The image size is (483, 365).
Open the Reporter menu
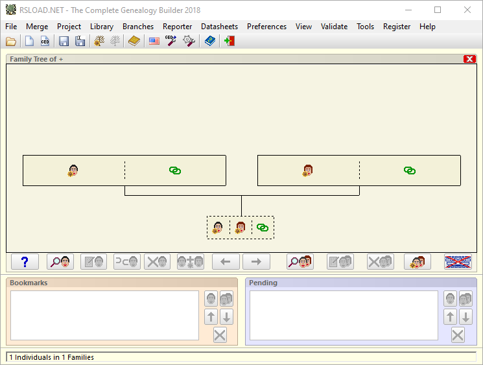point(177,27)
